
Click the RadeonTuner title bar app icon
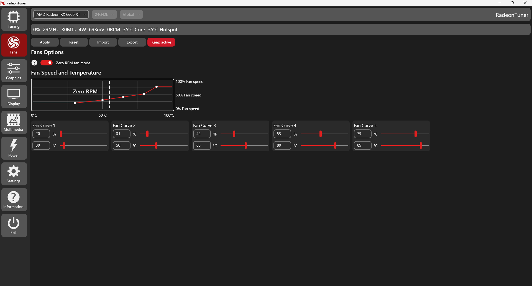pos(3,3)
